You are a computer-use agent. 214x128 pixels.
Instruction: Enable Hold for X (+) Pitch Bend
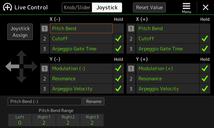coord(205,29)
